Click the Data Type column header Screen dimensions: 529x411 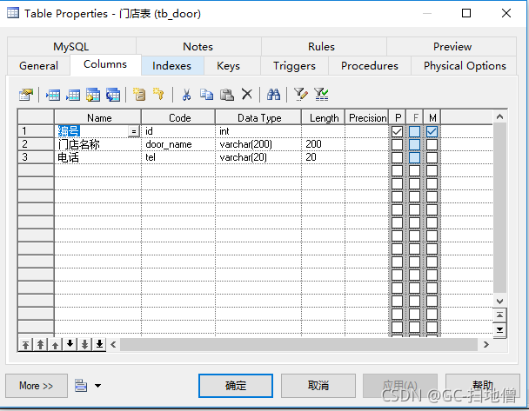258,118
